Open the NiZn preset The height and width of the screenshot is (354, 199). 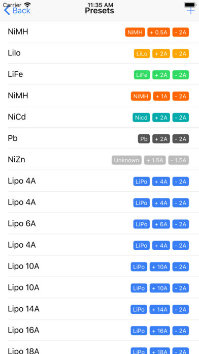coord(99,160)
